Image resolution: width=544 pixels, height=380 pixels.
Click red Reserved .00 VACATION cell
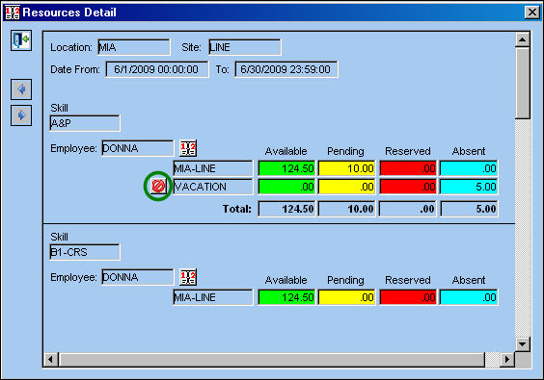click(x=408, y=187)
